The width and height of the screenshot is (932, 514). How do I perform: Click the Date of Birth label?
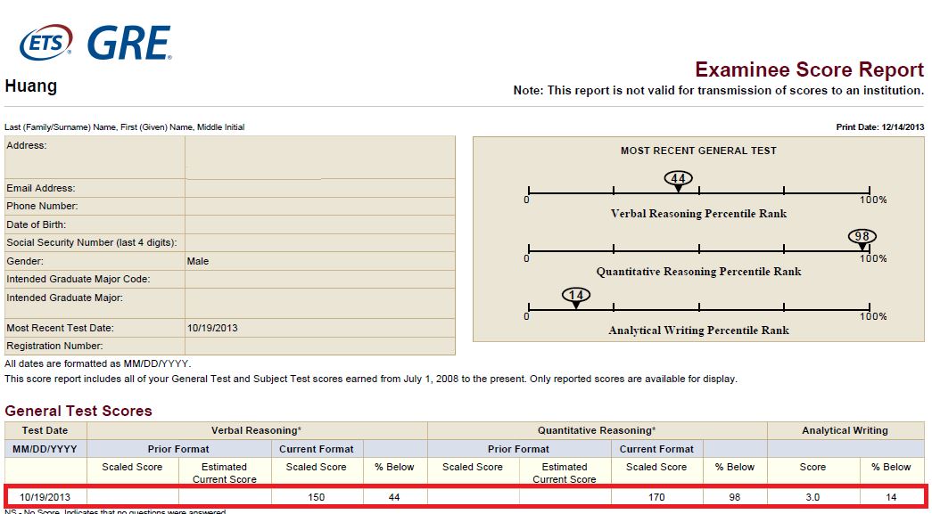point(37,224)
